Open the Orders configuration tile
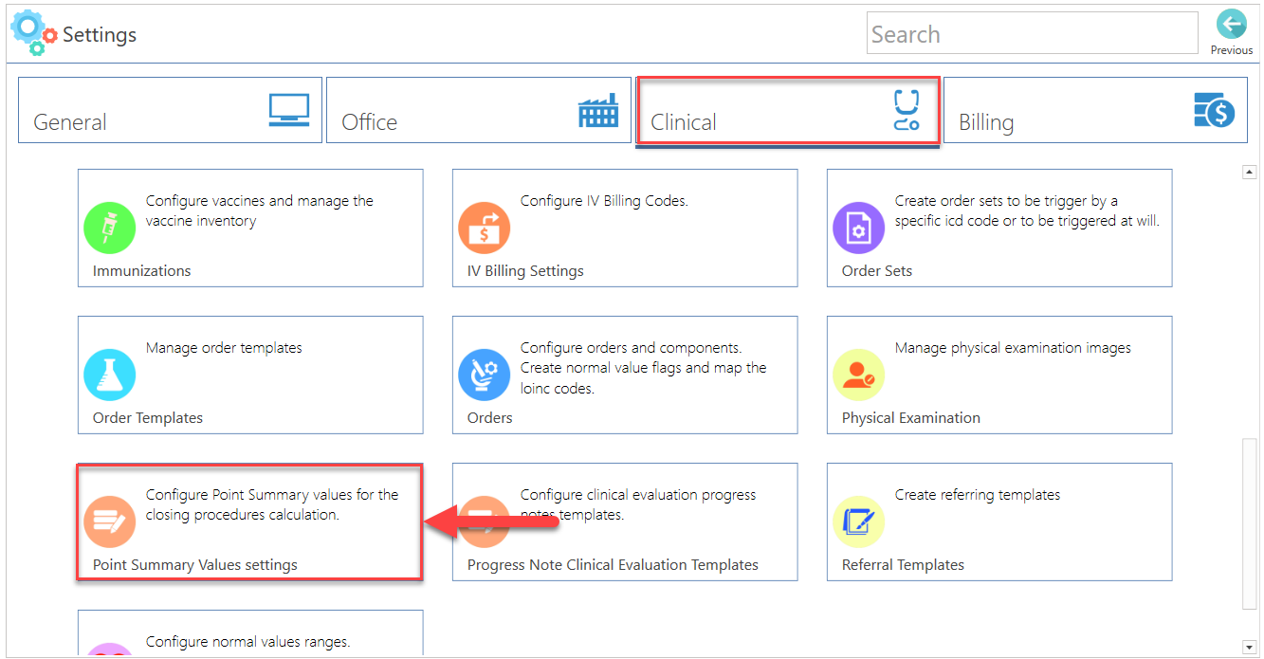This screenshot has width=1264, height=659. tap(625, 375)
